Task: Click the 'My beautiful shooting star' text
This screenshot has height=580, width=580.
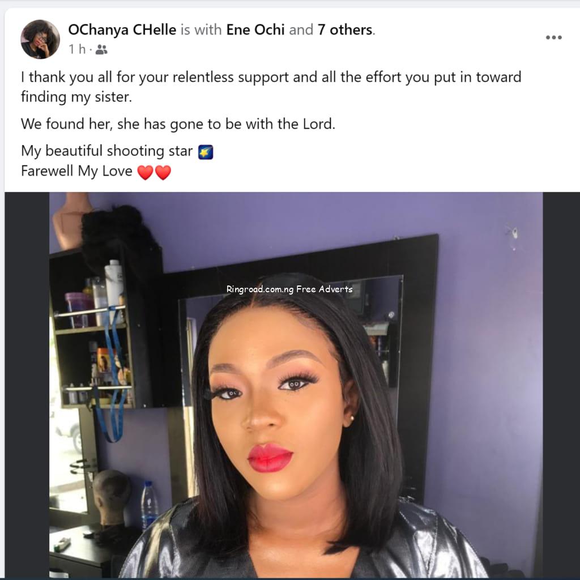Action: [x=106, y=151]
